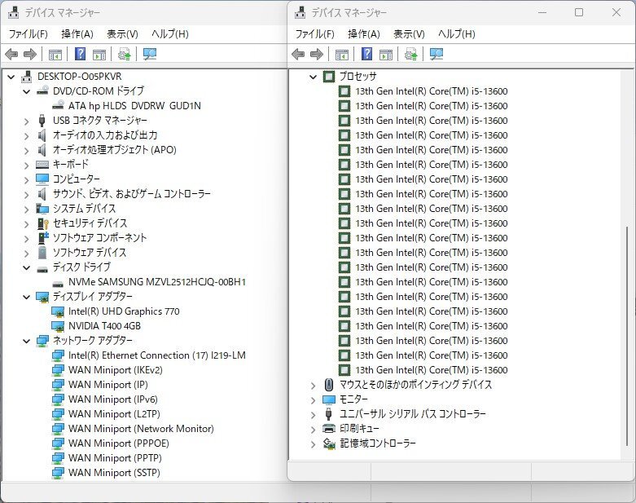The height and width of the screenshot is (503, 636).
Task: Select the Intel(R) UHD Graphics 770 device
Action: (124, 311)
